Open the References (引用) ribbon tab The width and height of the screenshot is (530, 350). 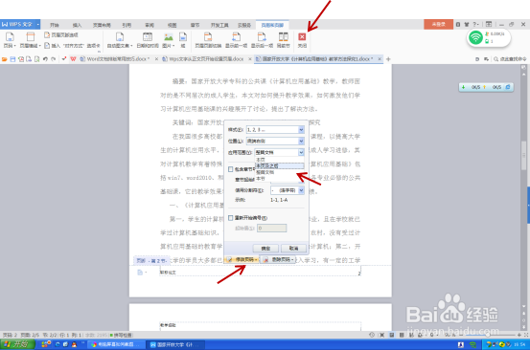coord(127,25)
